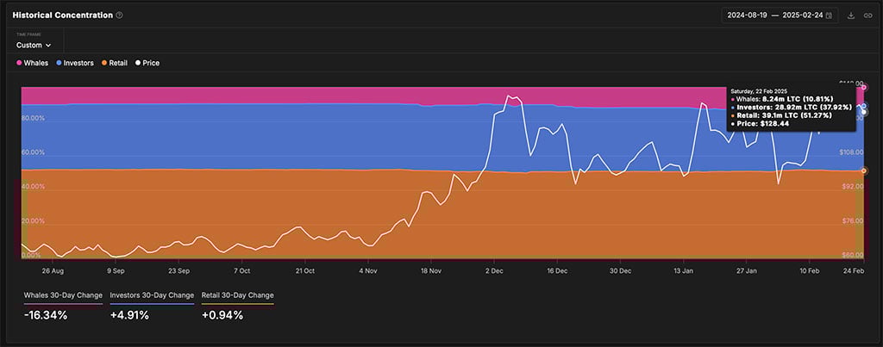
Task: Click the 2 Dec label on time axis
Action: pos(494,270)
